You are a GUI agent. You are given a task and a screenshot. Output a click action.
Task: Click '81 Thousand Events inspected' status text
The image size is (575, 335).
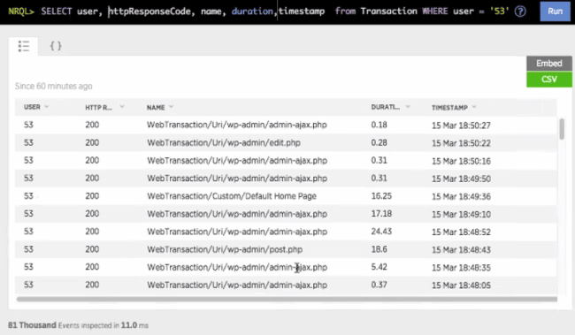point(78,325)
